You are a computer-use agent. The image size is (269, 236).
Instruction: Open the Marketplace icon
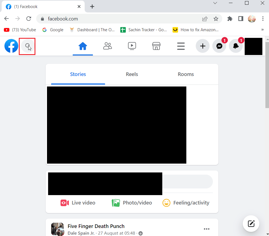point(156,46)
